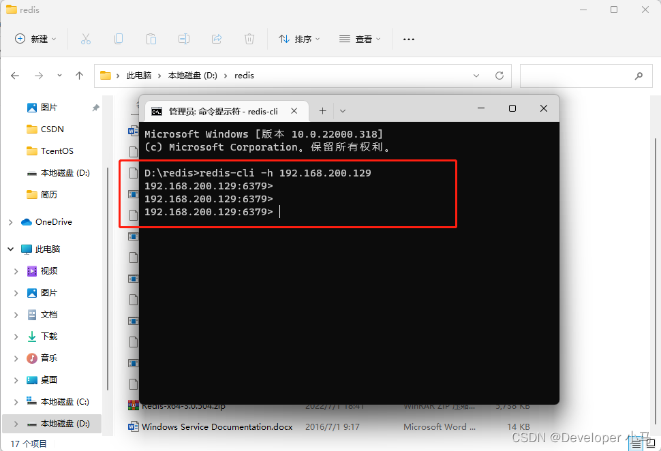Click the sidebar vertical scrollbar
This screenshot has width=661, height=451.
tap(108, 278)
